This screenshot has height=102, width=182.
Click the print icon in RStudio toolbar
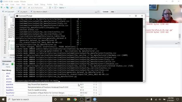click(x=24, y=8)
